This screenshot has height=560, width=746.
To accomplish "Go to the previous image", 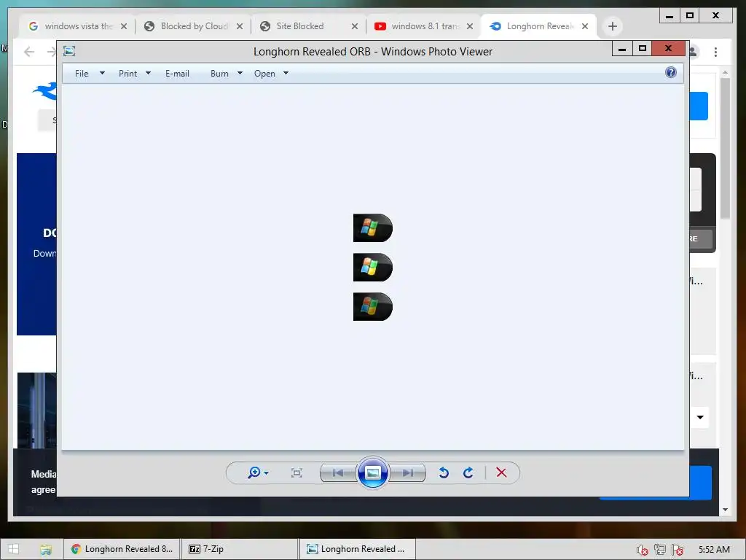I will (x=338, y=472).
